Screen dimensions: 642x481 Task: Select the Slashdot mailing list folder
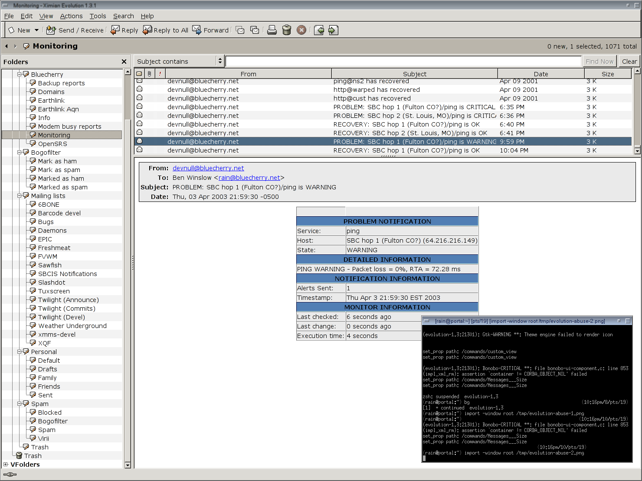52,282
